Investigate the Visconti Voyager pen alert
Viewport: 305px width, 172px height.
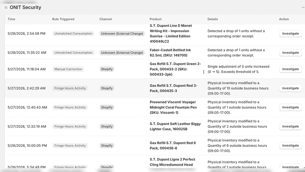[x=290, y=107]
